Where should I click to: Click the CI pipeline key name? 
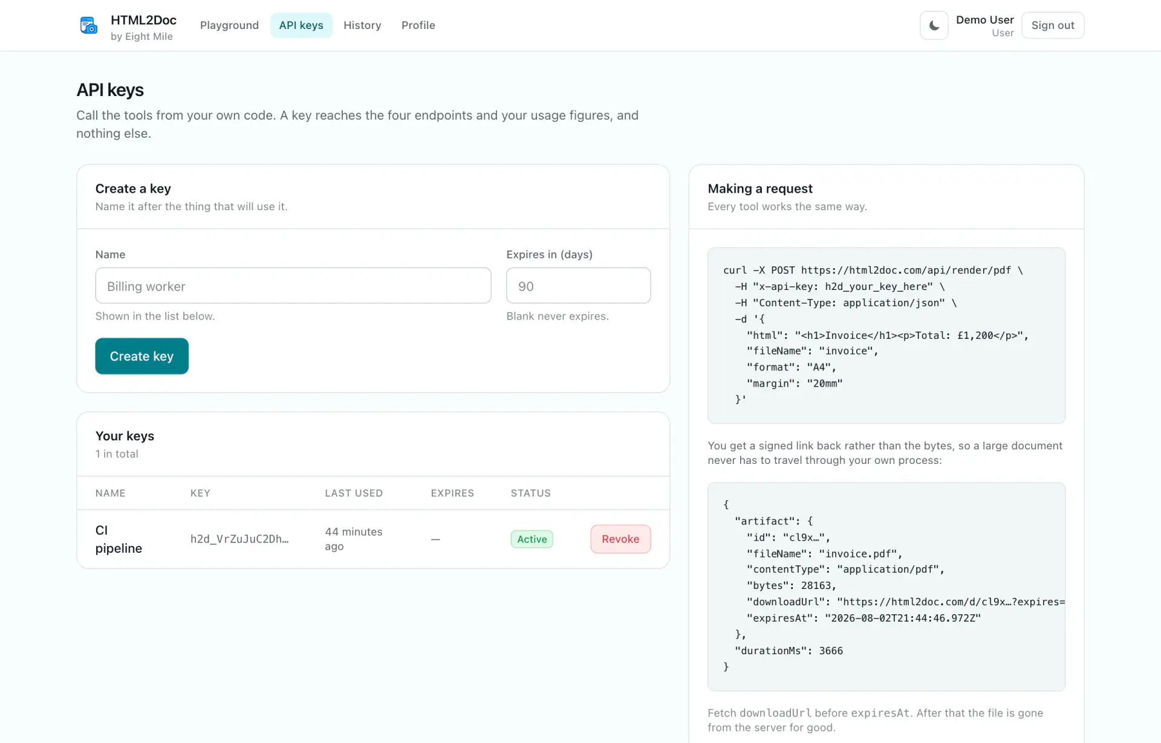pos(119,539)
